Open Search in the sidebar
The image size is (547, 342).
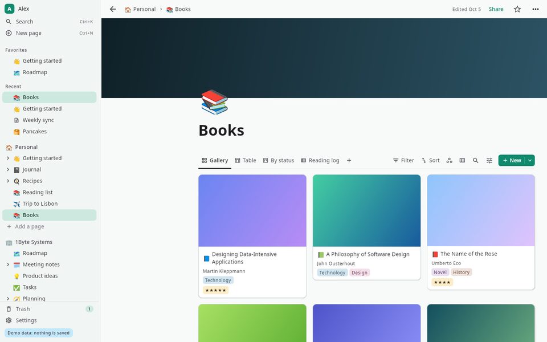50,22
